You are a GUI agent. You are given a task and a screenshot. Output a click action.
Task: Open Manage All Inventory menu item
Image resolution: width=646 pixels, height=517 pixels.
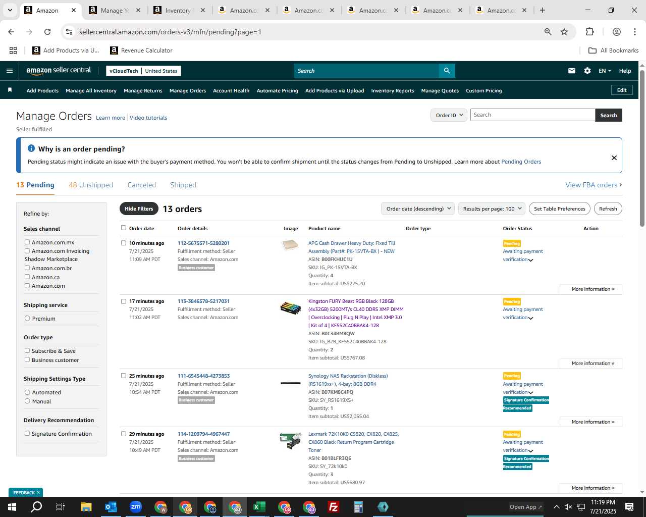tap(91, 91)
